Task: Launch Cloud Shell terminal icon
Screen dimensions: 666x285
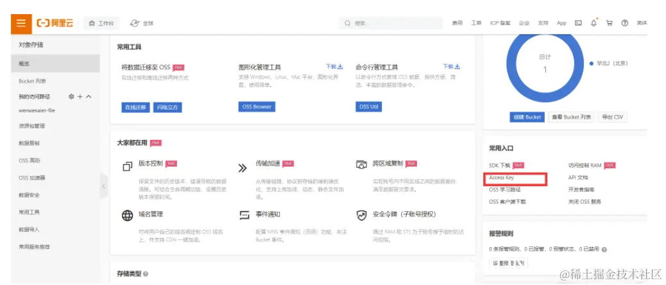Action: (x=578, y=23)
